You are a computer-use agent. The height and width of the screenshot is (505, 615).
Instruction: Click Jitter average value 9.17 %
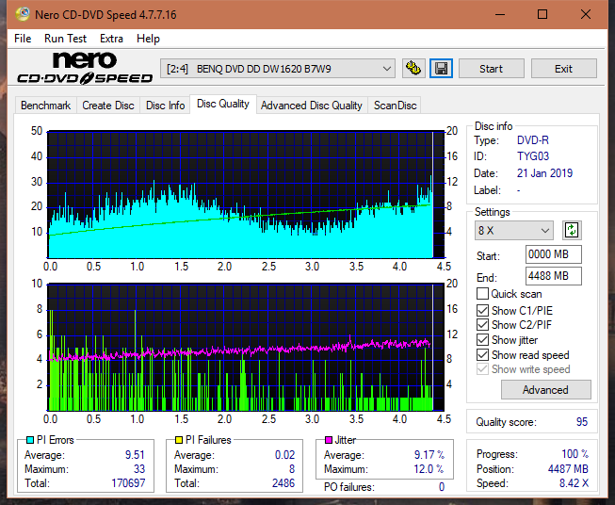point(429,454)
